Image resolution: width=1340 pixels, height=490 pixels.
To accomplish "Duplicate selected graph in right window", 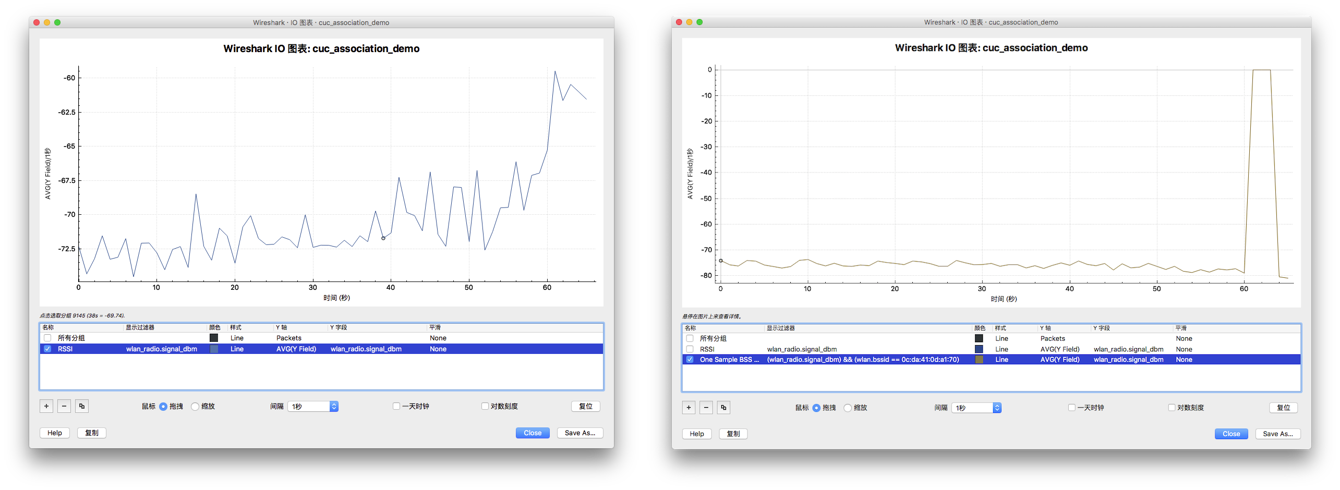I will click(x=723, y=408).
